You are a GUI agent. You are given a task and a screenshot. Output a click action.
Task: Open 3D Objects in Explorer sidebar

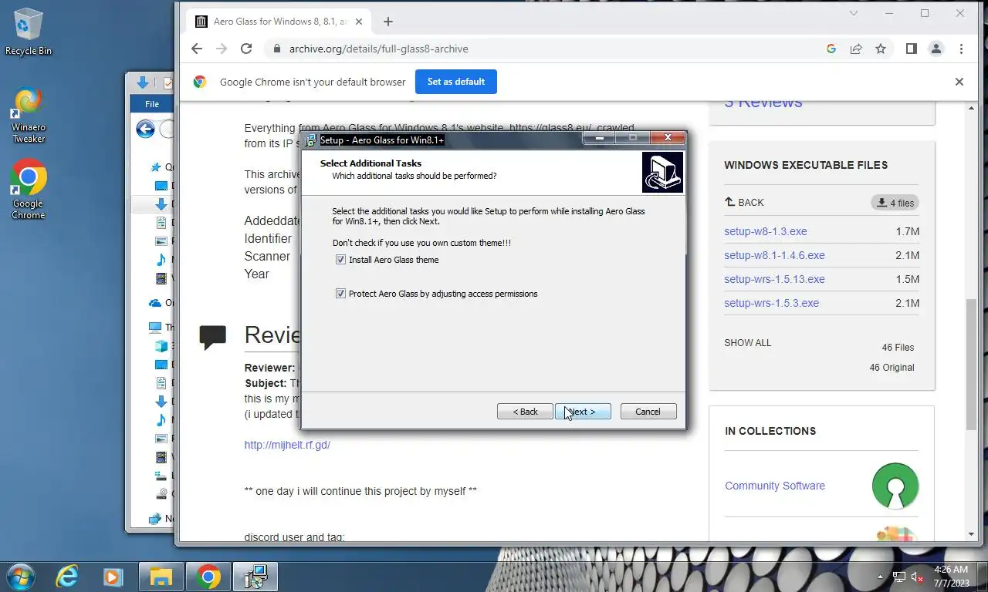[163, 346]
